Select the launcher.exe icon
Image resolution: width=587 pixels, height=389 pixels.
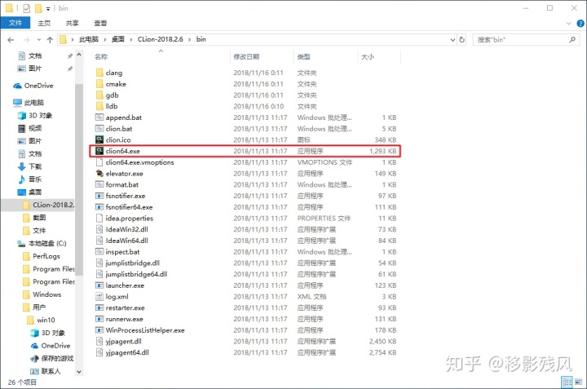click(99, 285)
